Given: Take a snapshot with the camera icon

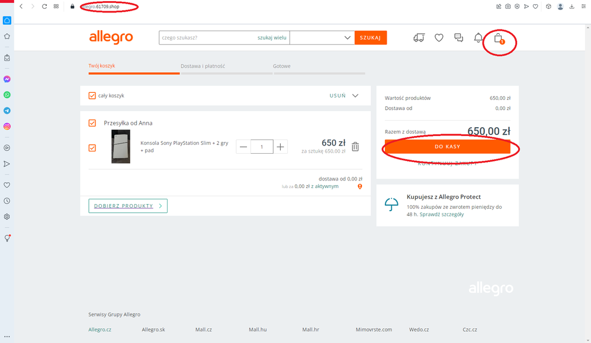Looking at the screenshot, I should [508, 7].
